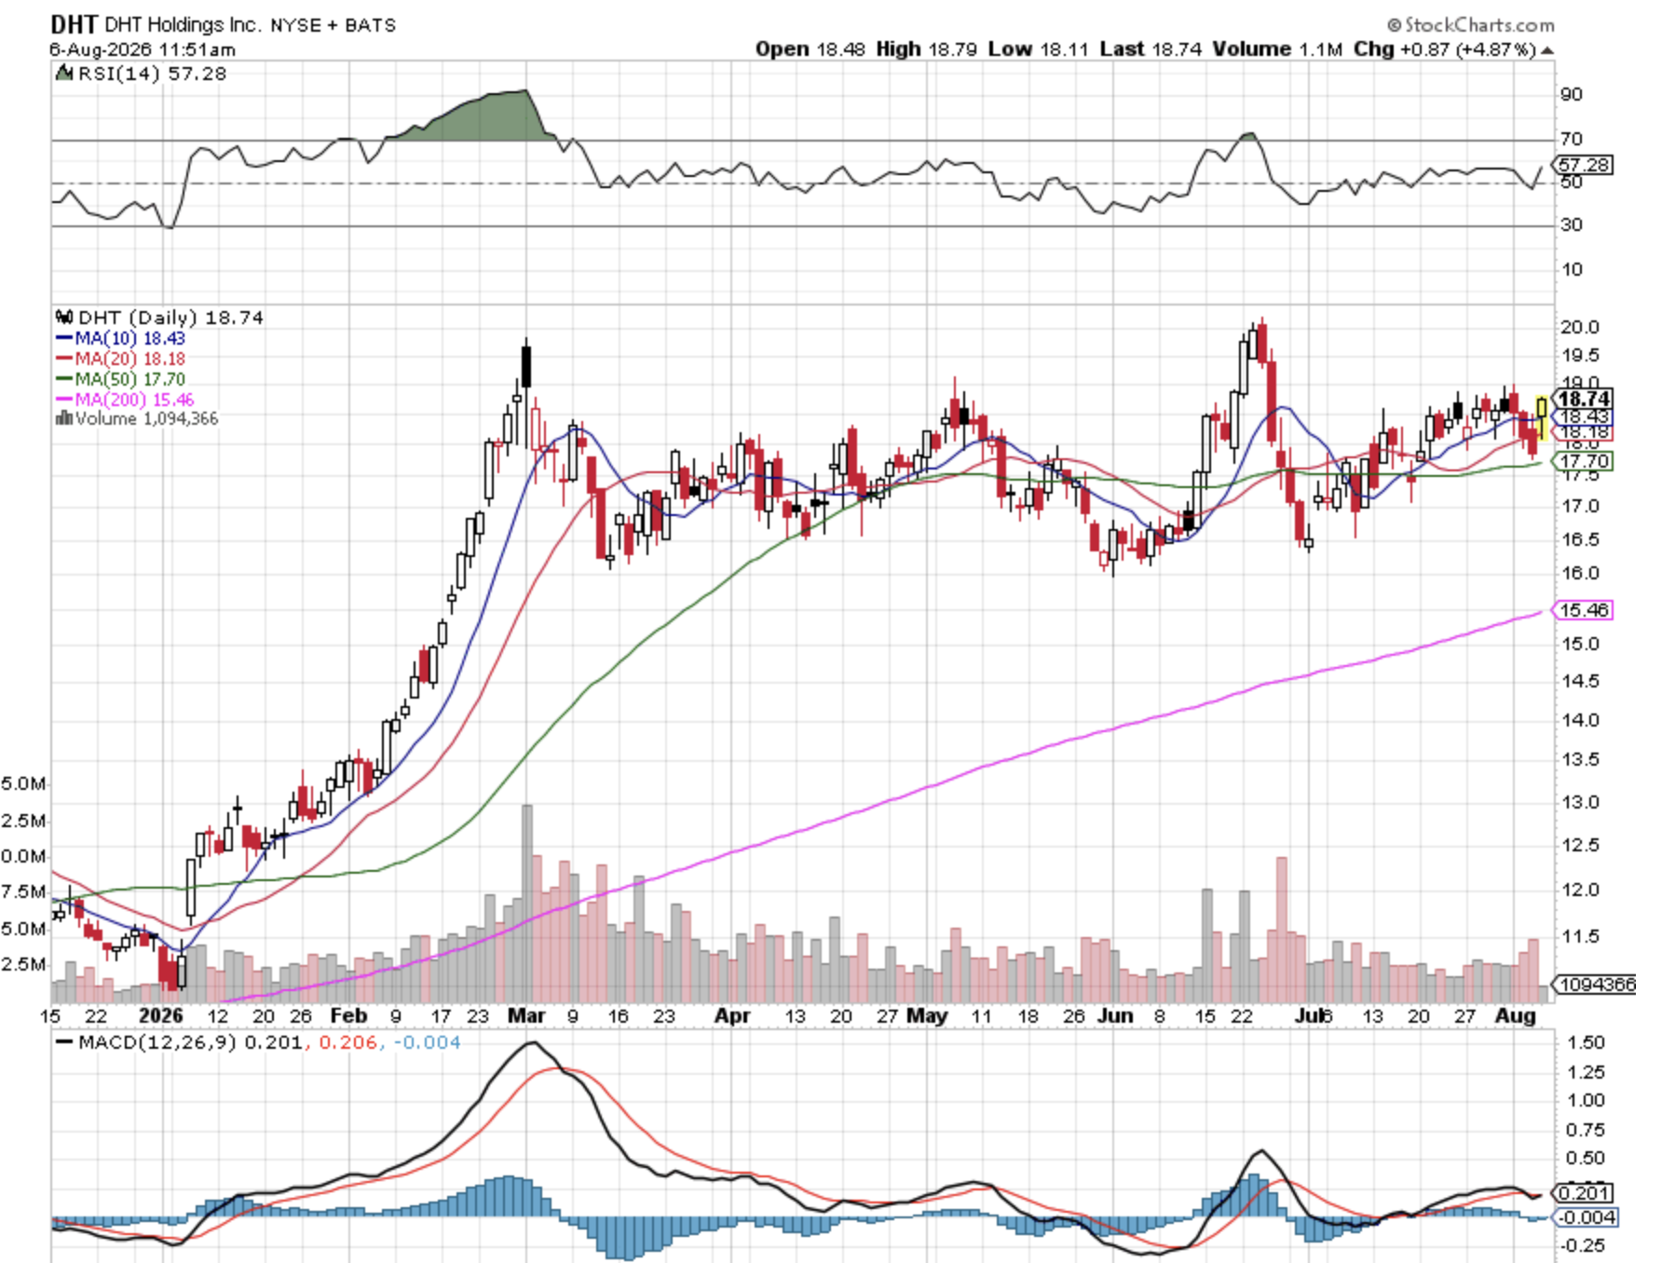Screen dimensions: 1675x1263
Task: Click the 0.75 label on the MACD axis
Action: pos(1586,1130)
